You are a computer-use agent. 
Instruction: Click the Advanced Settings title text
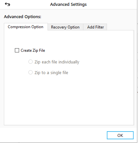tap(68, 5)
